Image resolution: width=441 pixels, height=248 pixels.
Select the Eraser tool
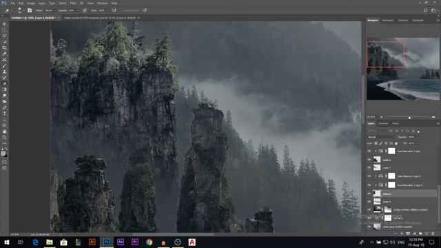pyautogui.click(x=4, y=83)
